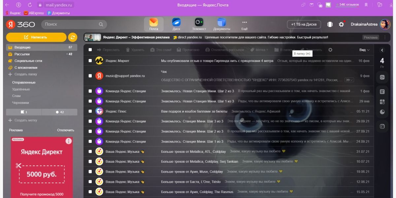Open Спам folder

(x=16, y=96)
